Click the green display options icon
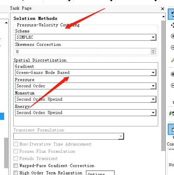The image size is (174, 175). pyautogui.click(x=172, y=113)
